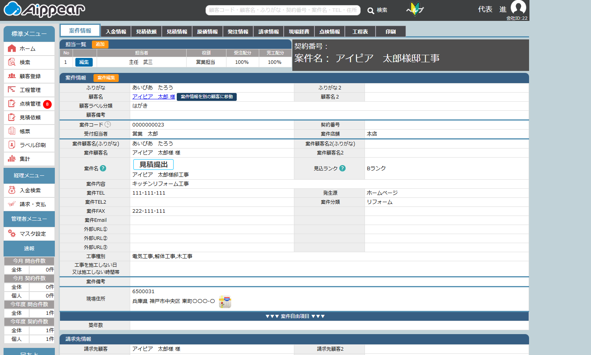Viewport: 591px width, 355px height.
Task: Click the magnifier search icon in header
Action: (370, 11)
